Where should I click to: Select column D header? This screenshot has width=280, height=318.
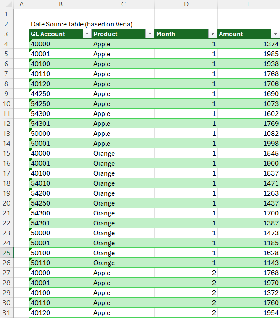186,4
